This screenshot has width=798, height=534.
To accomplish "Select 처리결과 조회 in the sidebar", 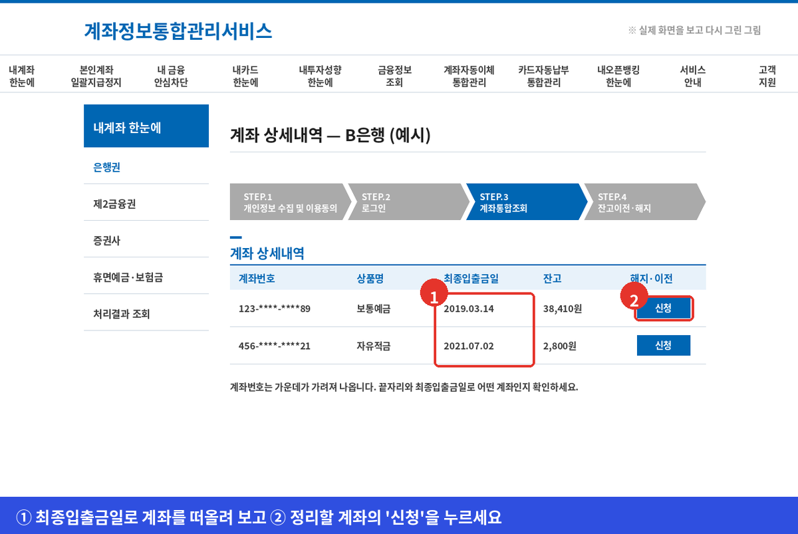I will (146, 314).
